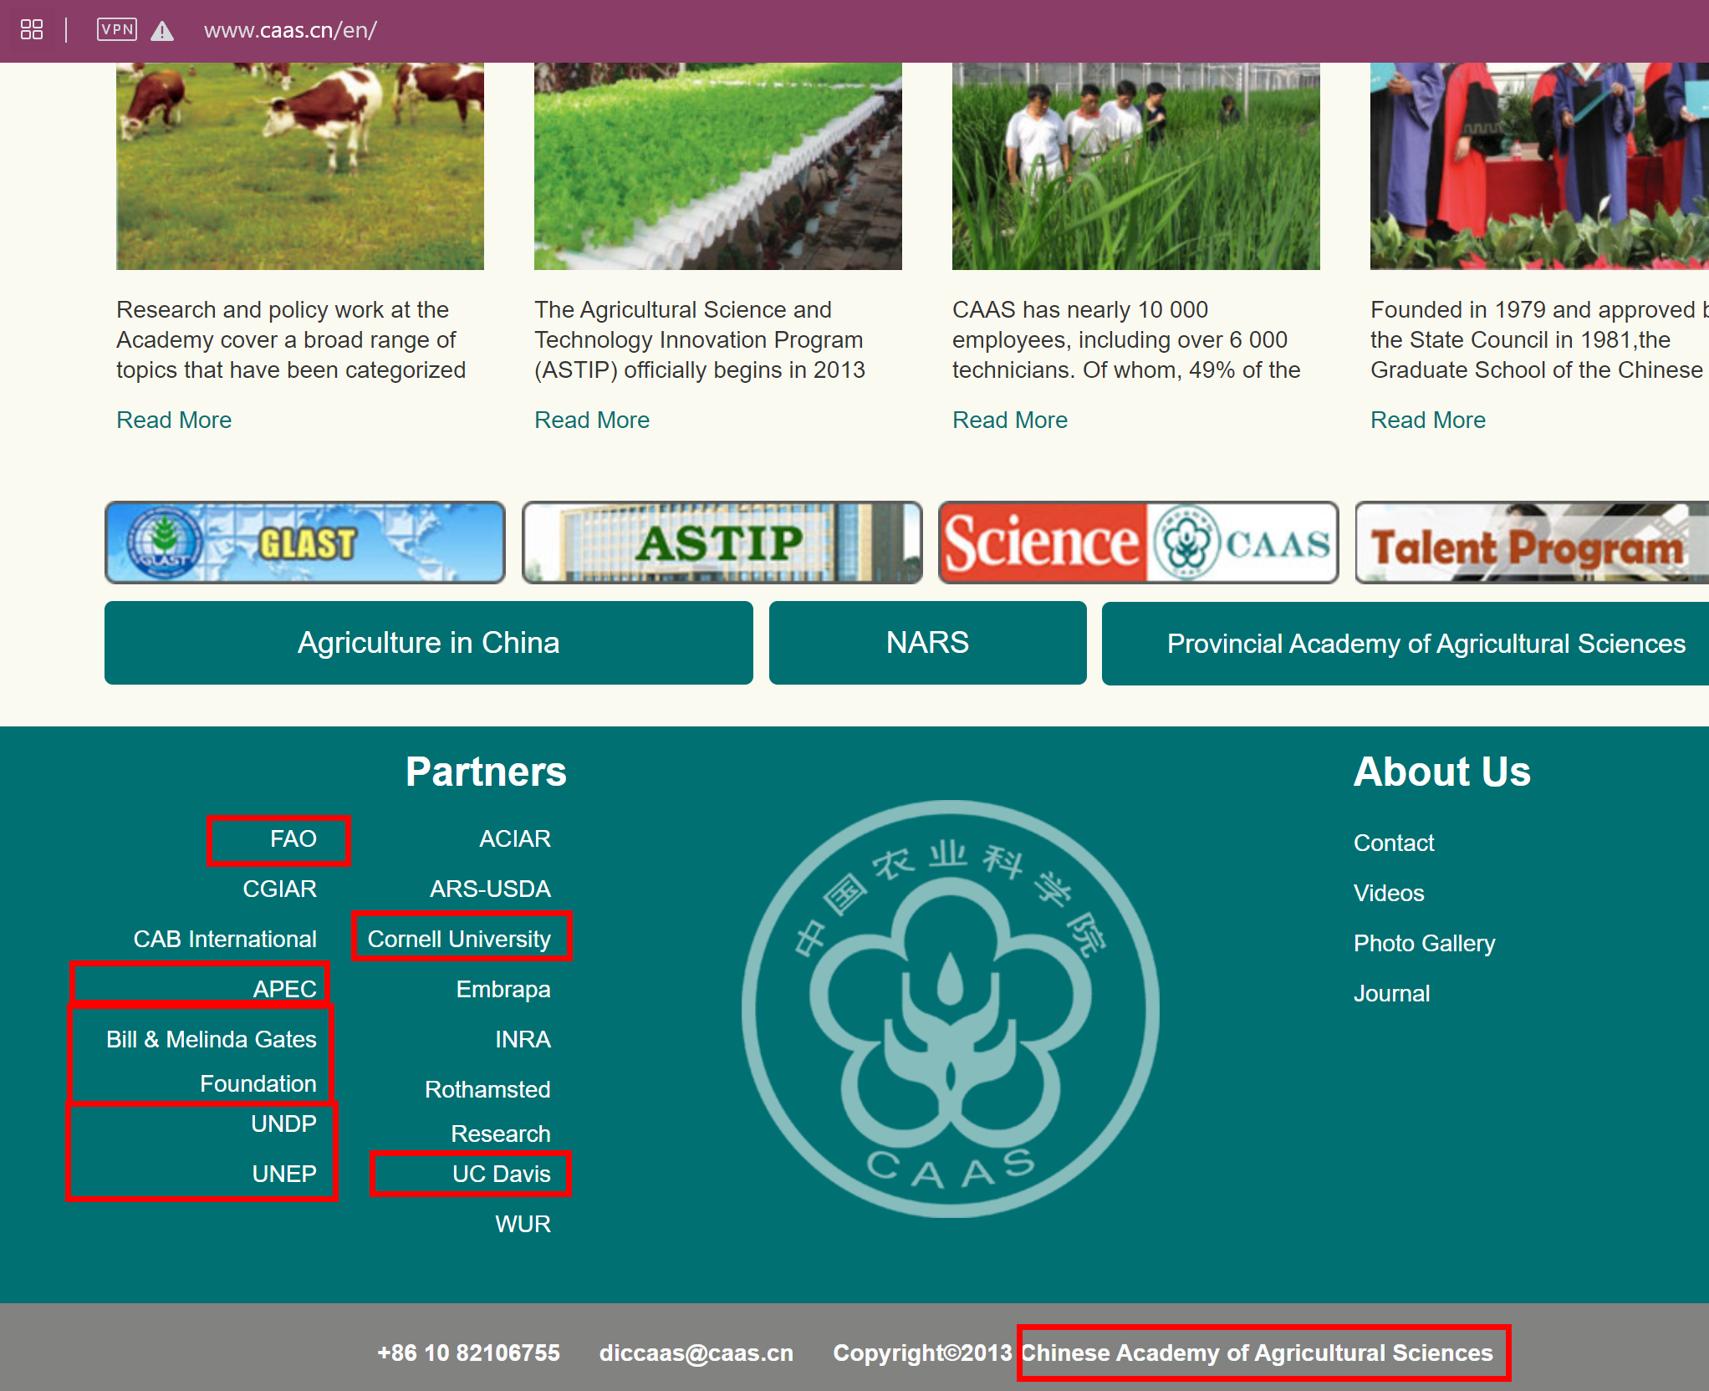The height and width of the screenshot is (1391, 1709).
Task: Open the grazing cattle thumbnail image
Action: [x=300, y=166]
